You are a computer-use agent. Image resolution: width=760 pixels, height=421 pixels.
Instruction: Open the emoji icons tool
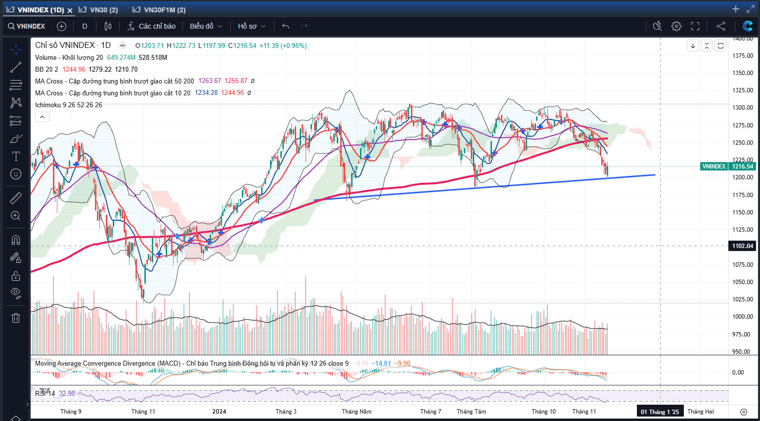[16, 174]
